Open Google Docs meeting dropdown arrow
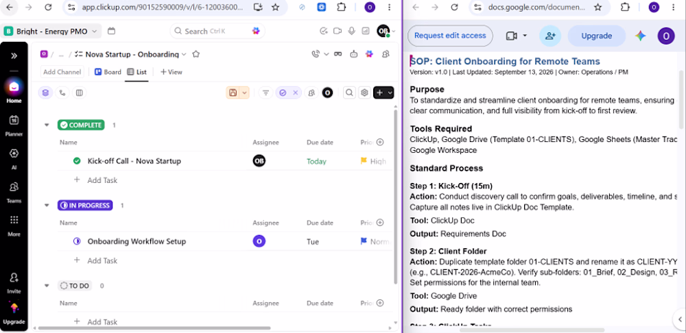 click(525, 36)
